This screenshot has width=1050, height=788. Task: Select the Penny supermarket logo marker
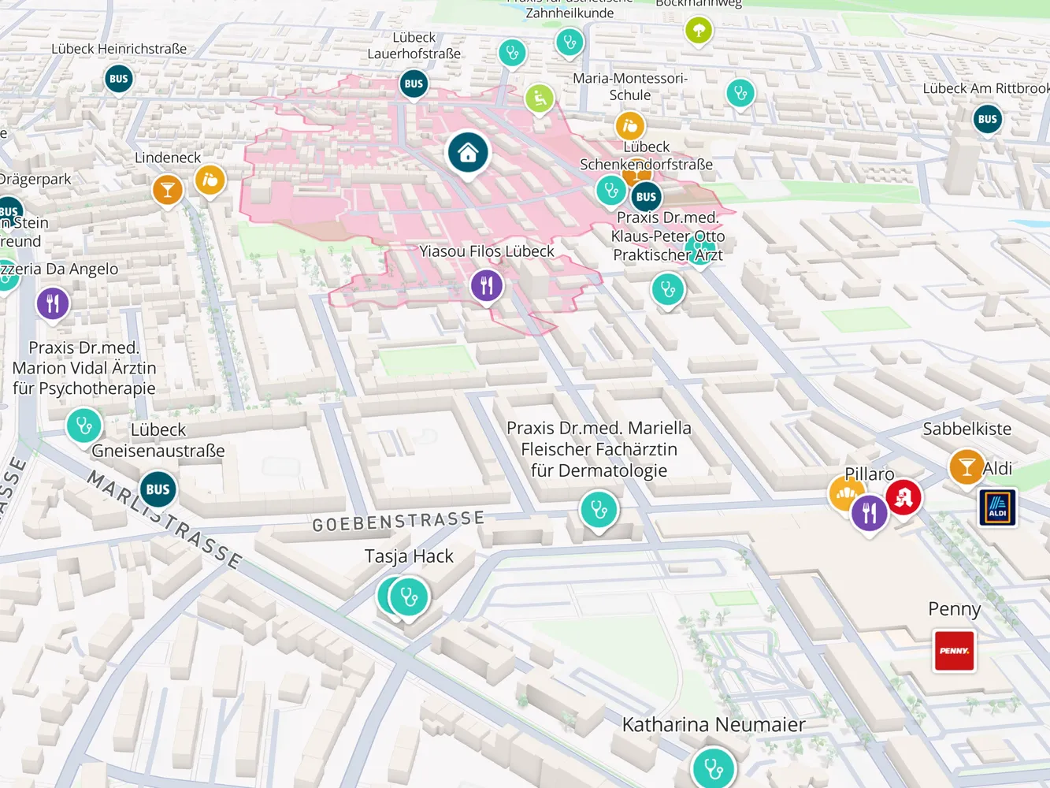954,650
